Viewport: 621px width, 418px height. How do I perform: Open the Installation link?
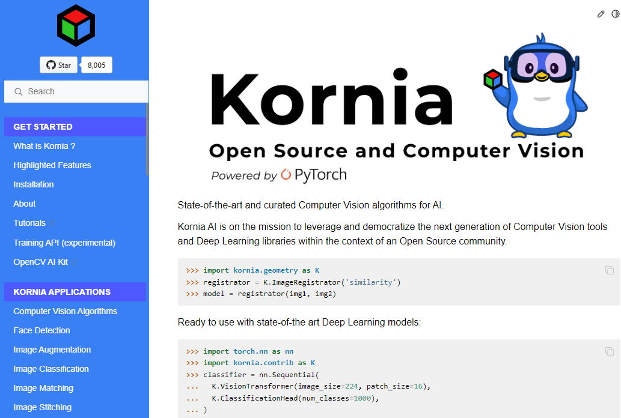click(33, 184)
